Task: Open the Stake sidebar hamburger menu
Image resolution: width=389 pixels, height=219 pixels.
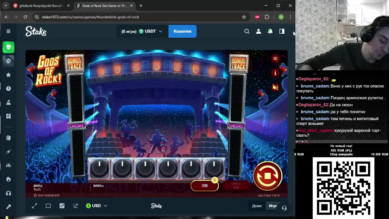Action: 9,31
